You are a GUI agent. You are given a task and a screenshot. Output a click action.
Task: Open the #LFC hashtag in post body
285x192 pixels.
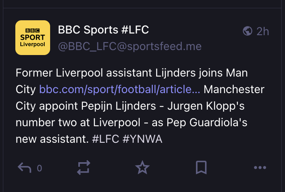click(x=106, y=139)
